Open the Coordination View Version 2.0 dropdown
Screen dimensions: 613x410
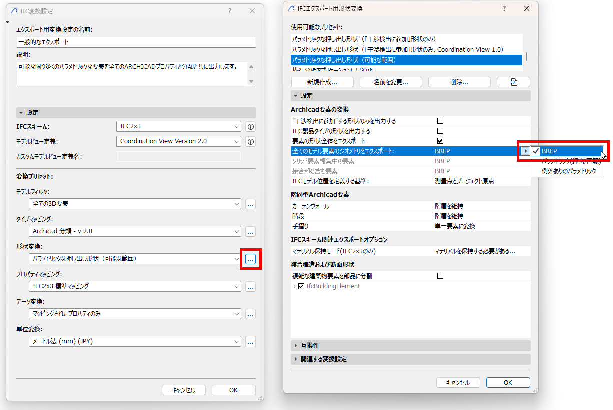[x=179, y=141]
